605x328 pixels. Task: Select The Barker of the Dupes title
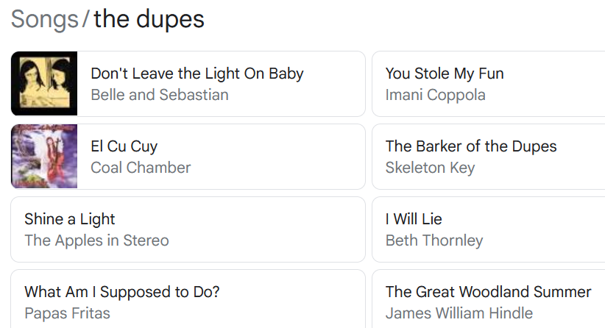click(471, 146)
